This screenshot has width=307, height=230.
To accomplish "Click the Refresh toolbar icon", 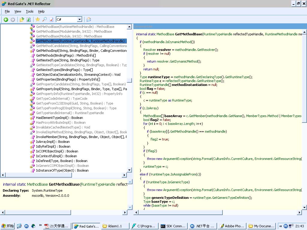I will coord(28,19).
